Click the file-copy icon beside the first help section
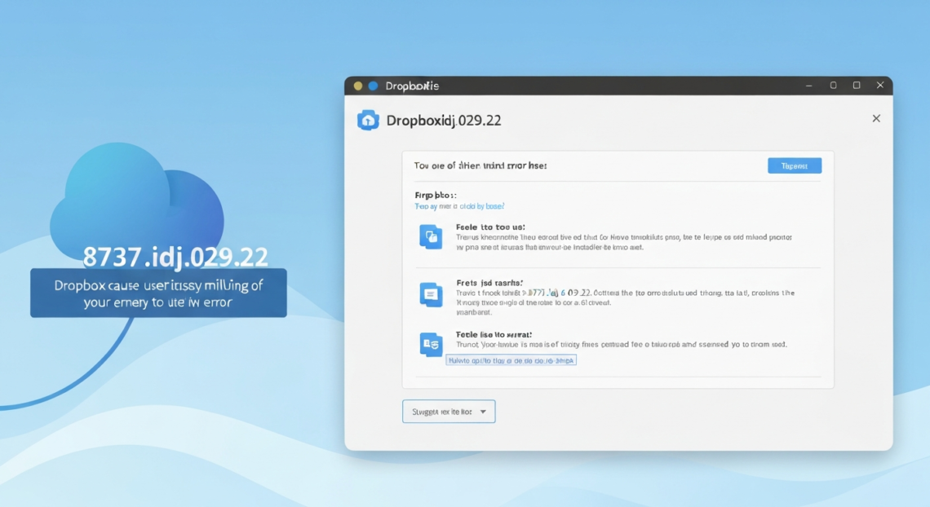This screenshot has width=930, height=507. coord(432,235)
